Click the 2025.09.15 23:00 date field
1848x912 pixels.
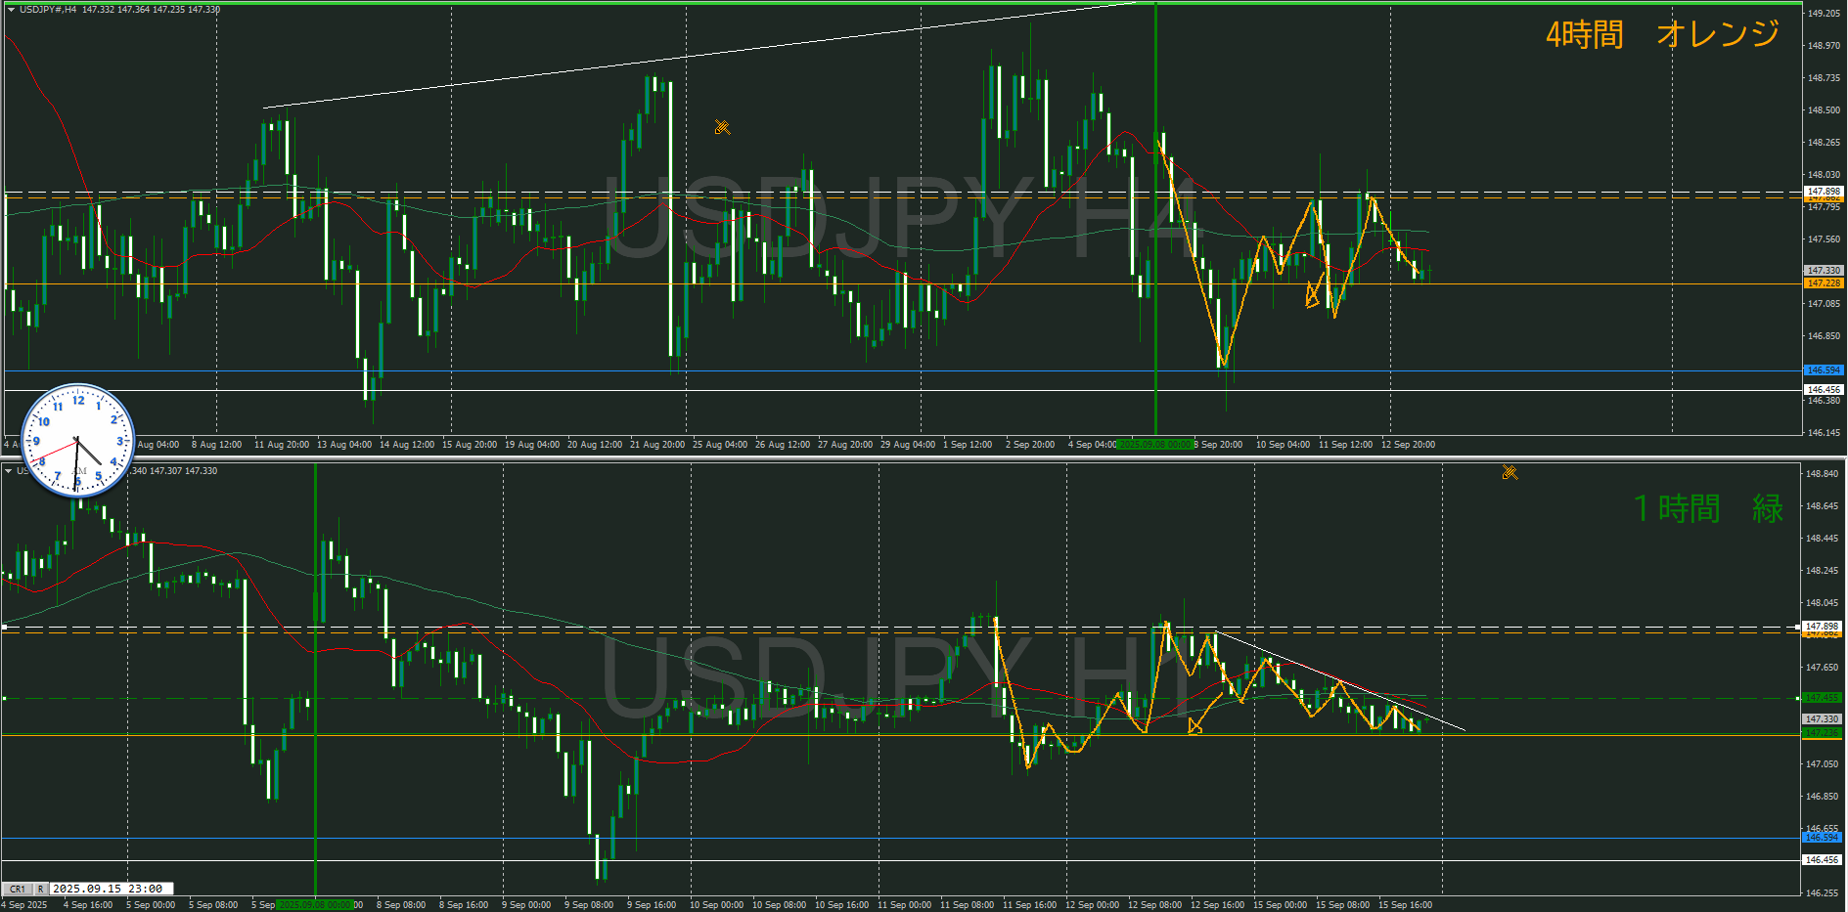point(112,890)
